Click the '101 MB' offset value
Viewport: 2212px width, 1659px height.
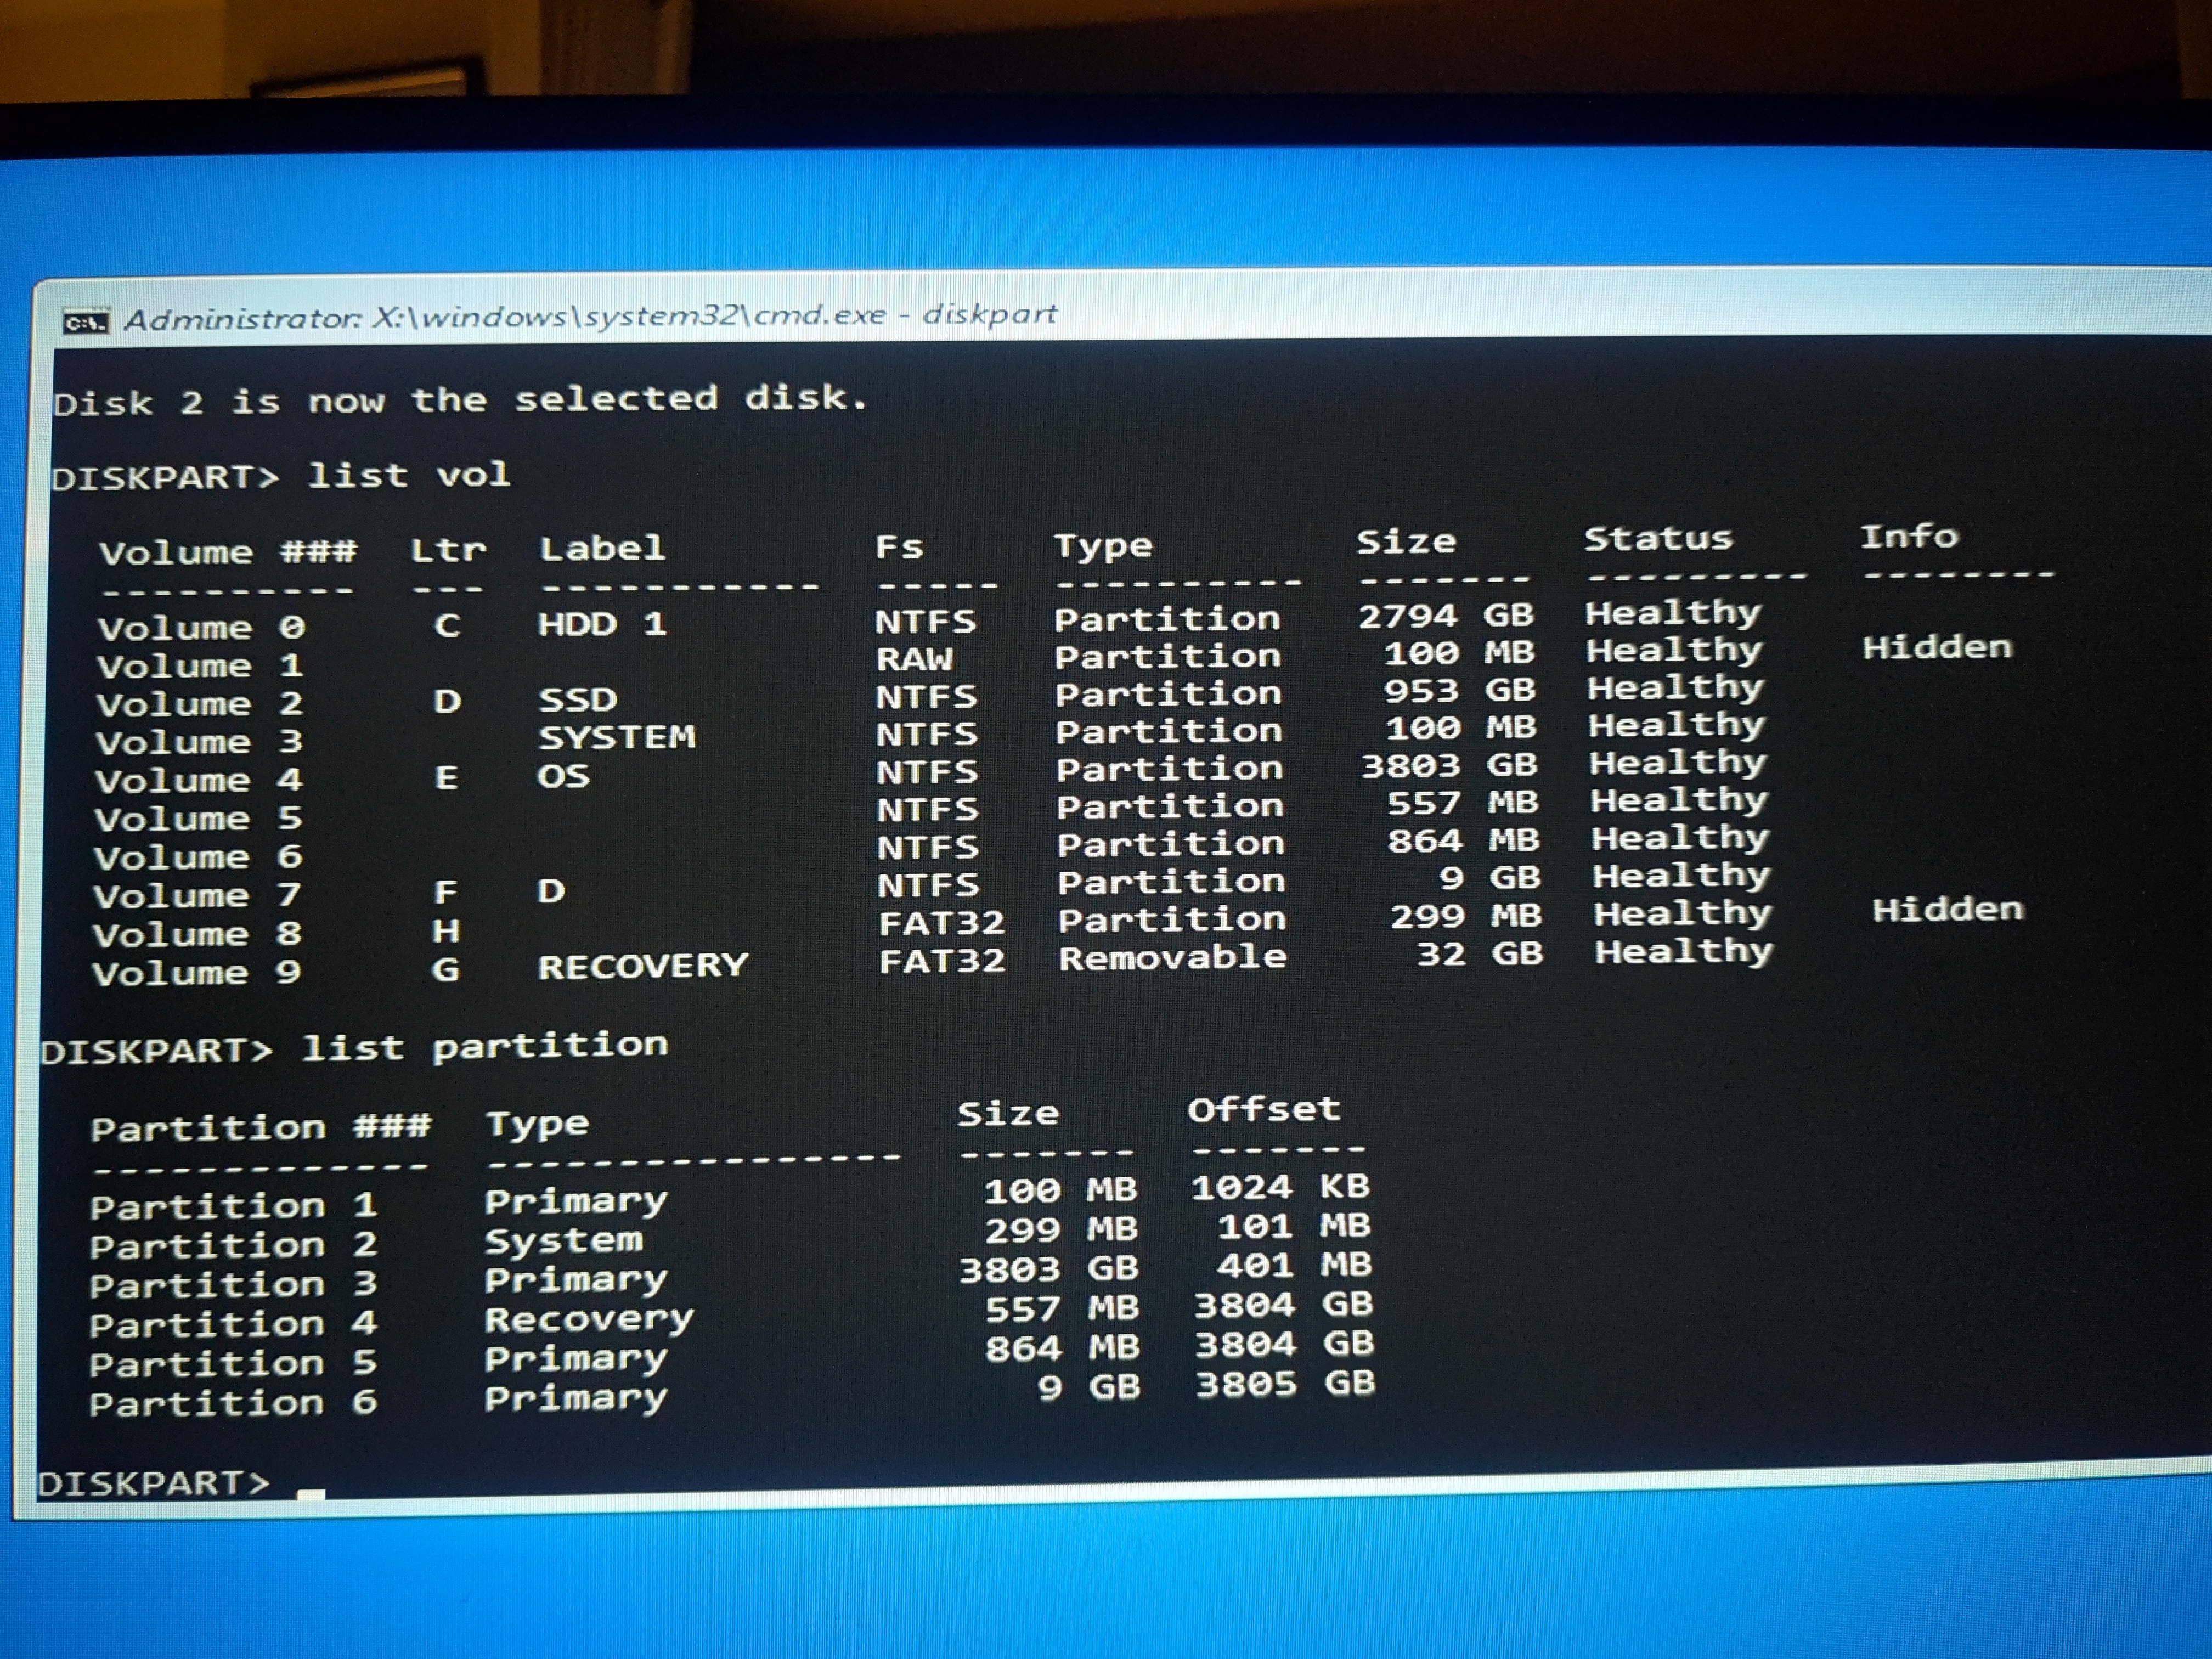point(1294,1226)
